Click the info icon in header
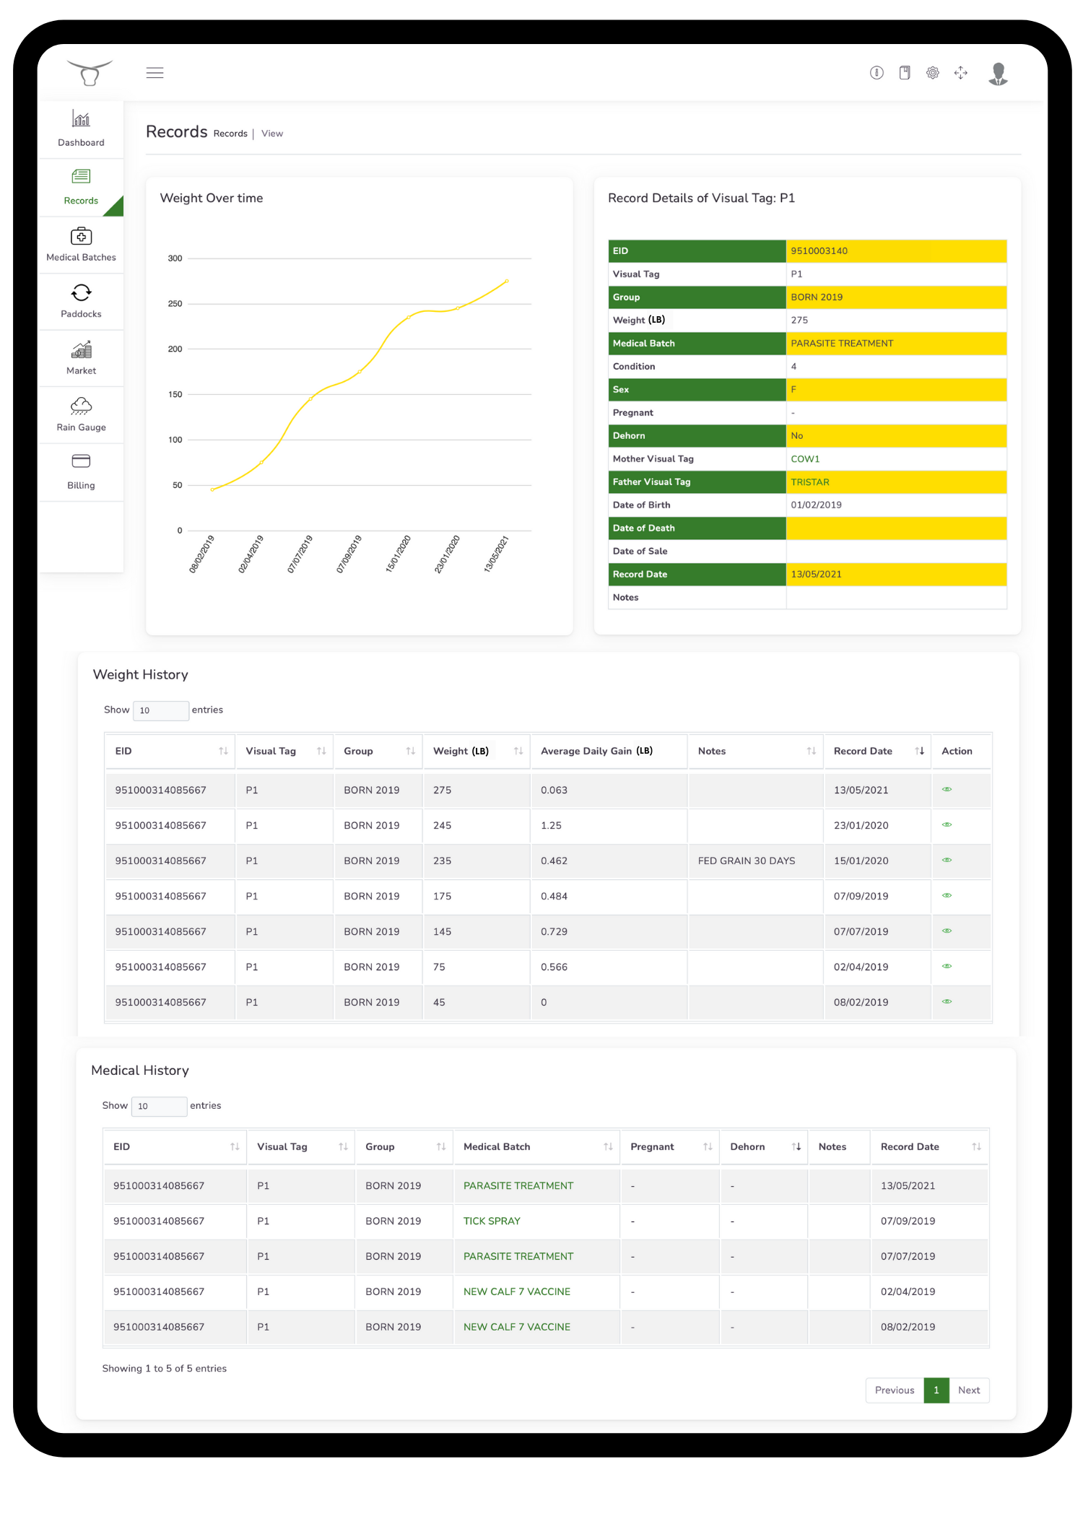 pos(877,73)
